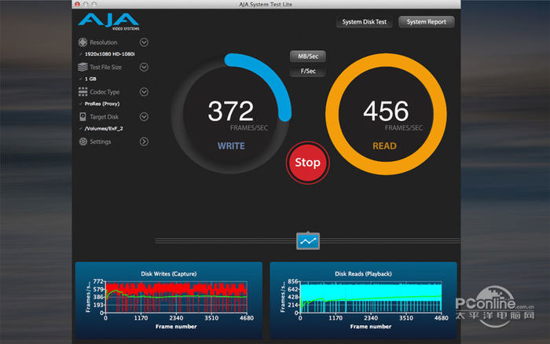The height and width of the screenshot is (344, 550).
Task: Click the READ label under gauge
Action: 384,146
